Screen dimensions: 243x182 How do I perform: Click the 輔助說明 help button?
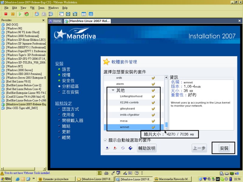coord(147,148)
